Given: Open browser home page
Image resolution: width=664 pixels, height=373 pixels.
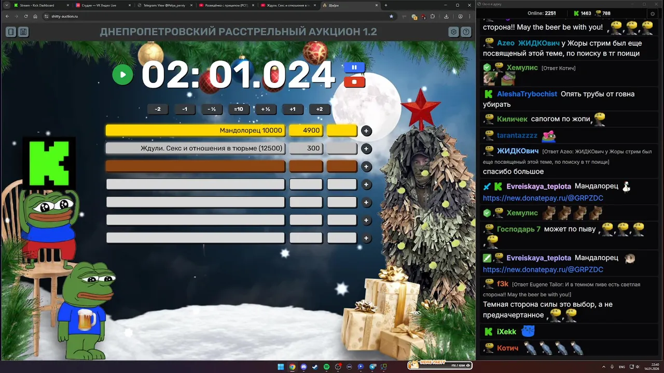Looking at the screenshot, I should point(35,16).
